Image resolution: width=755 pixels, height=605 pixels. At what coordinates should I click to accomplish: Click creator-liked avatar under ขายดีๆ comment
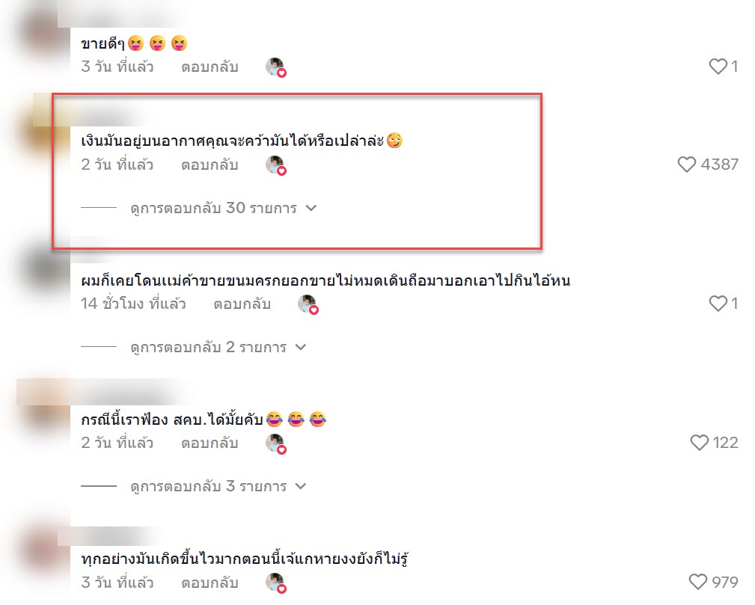coord(276,67)
